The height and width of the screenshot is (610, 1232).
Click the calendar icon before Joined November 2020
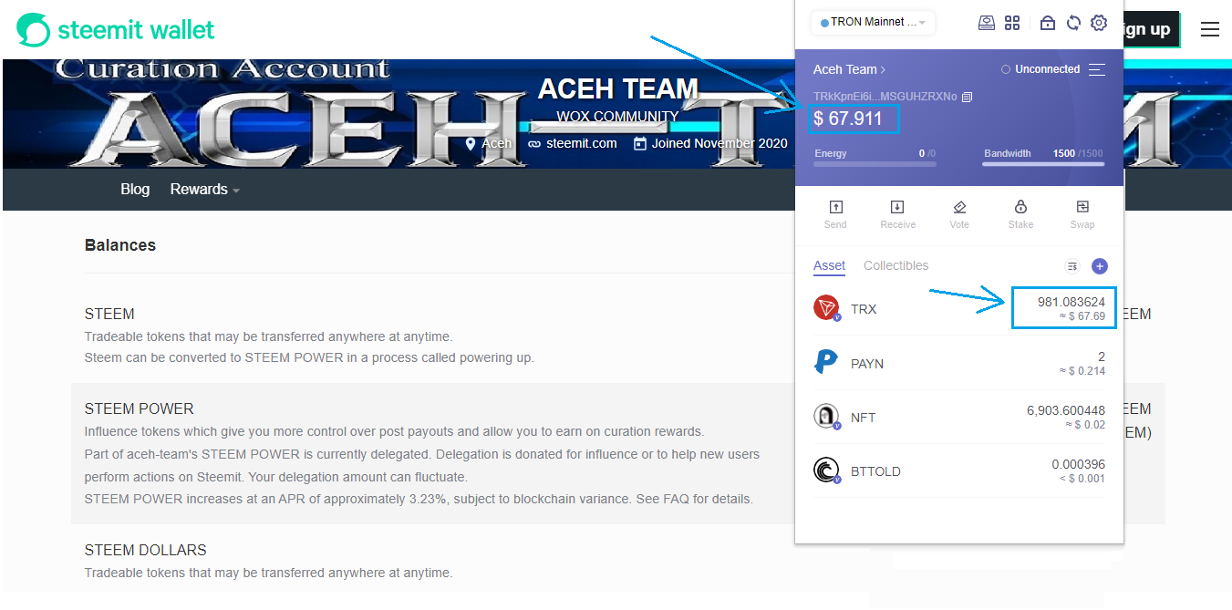point(640,143)
